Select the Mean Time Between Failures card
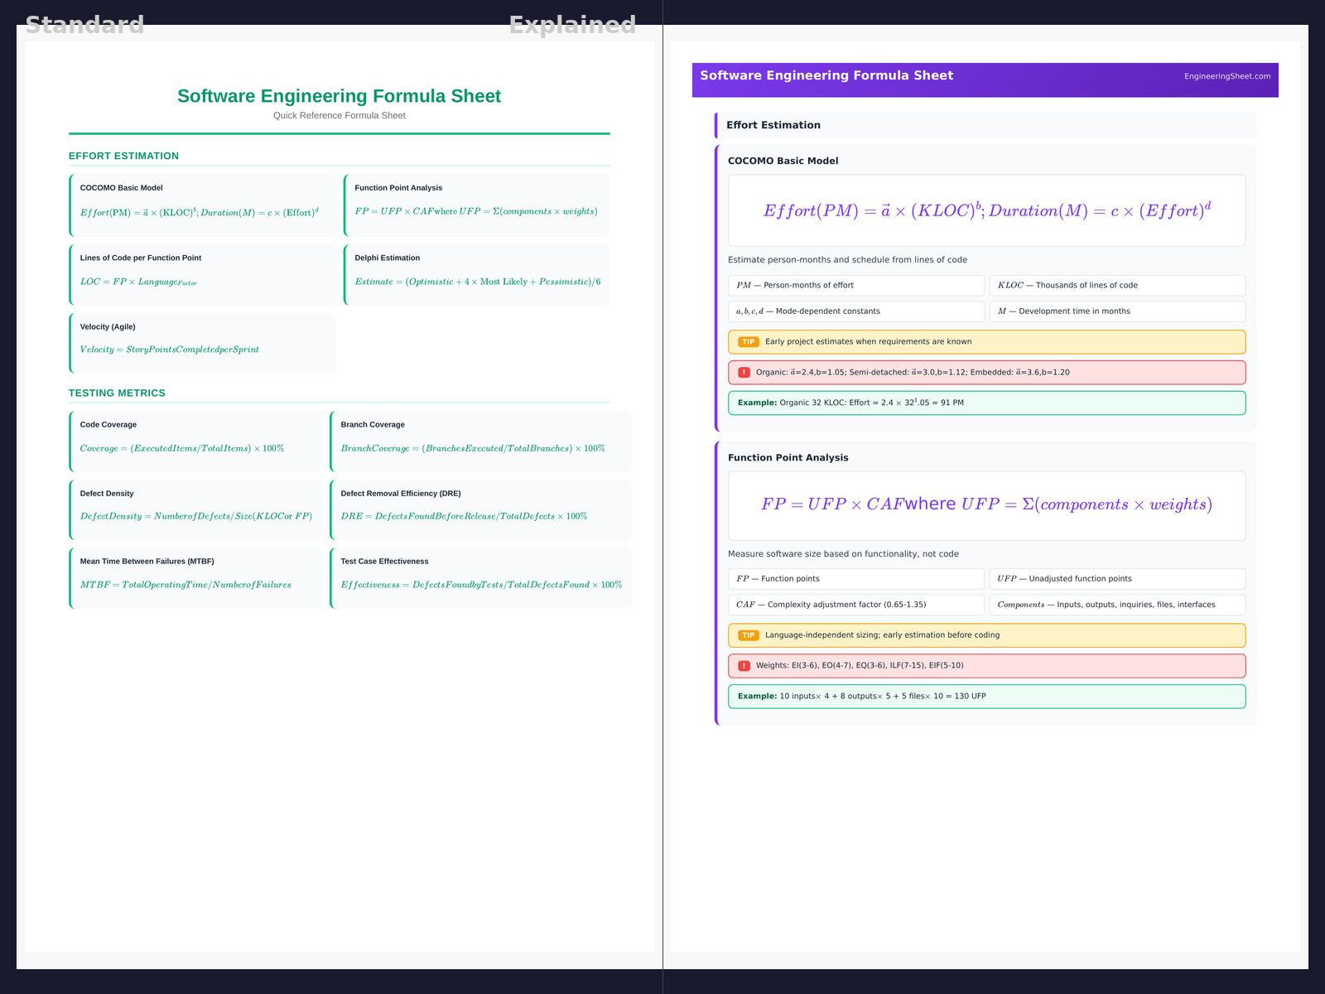 click(x=195, y=578)
